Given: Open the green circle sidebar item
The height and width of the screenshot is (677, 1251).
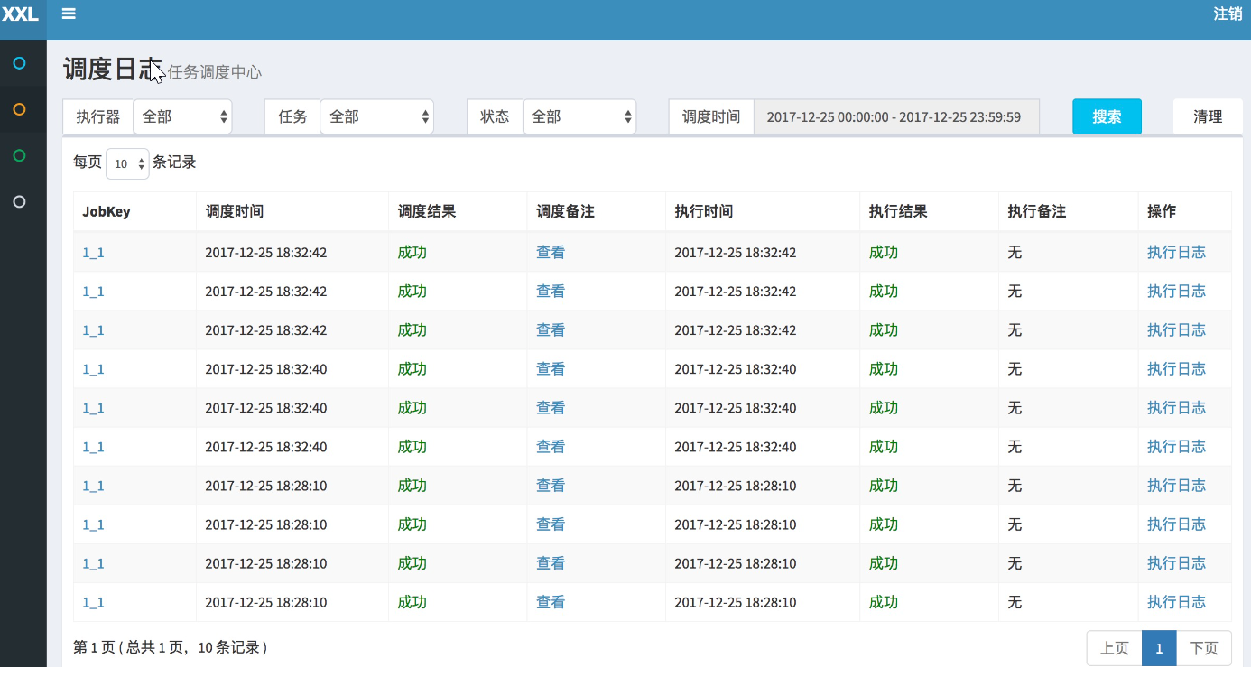Looking at the screenshot, I should [19, 155].
